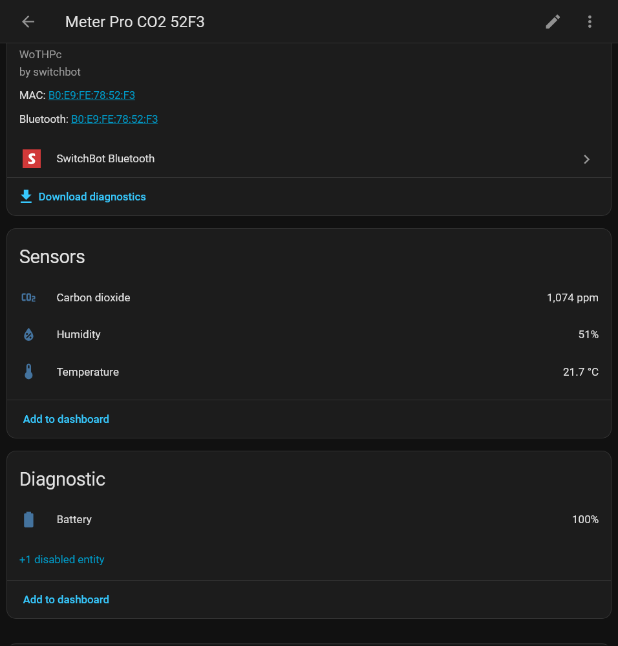Expand SwitchBot Bluetooth chevron arrow
The image size is (618, 646).
coord(586,159)
